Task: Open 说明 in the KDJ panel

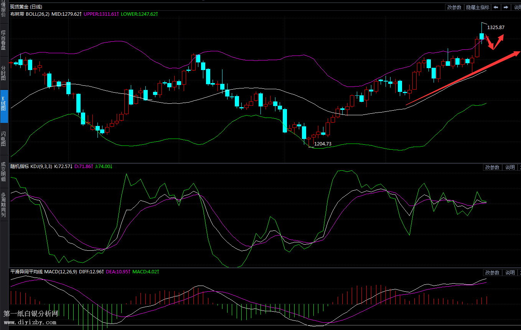Action: (510, 167)
